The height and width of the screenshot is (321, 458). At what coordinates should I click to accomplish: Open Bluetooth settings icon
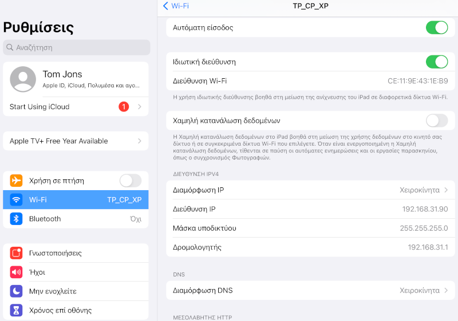point(17,219)
